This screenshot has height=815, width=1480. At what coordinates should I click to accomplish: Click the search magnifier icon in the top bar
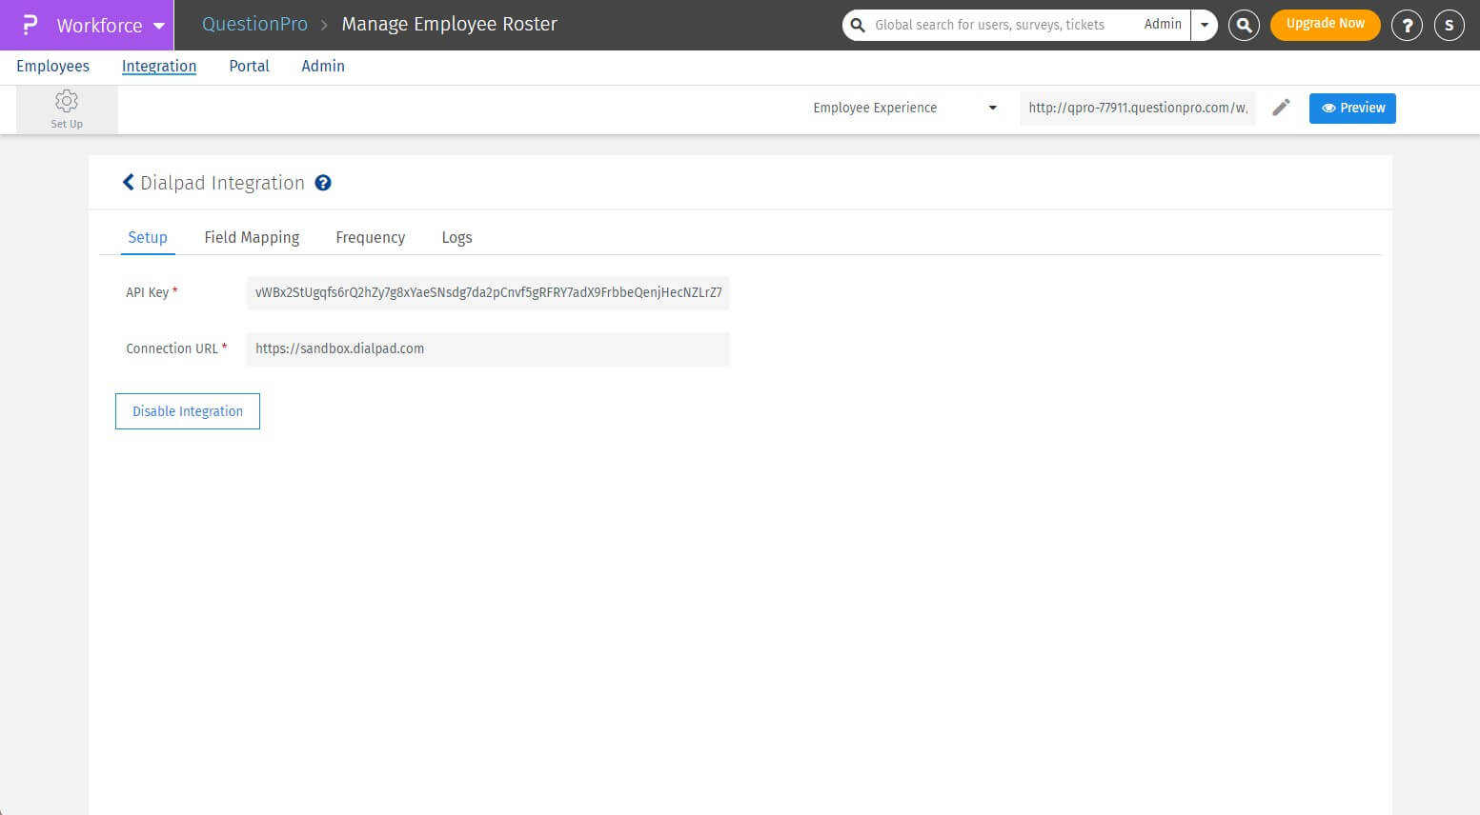tap(1244, 25)
